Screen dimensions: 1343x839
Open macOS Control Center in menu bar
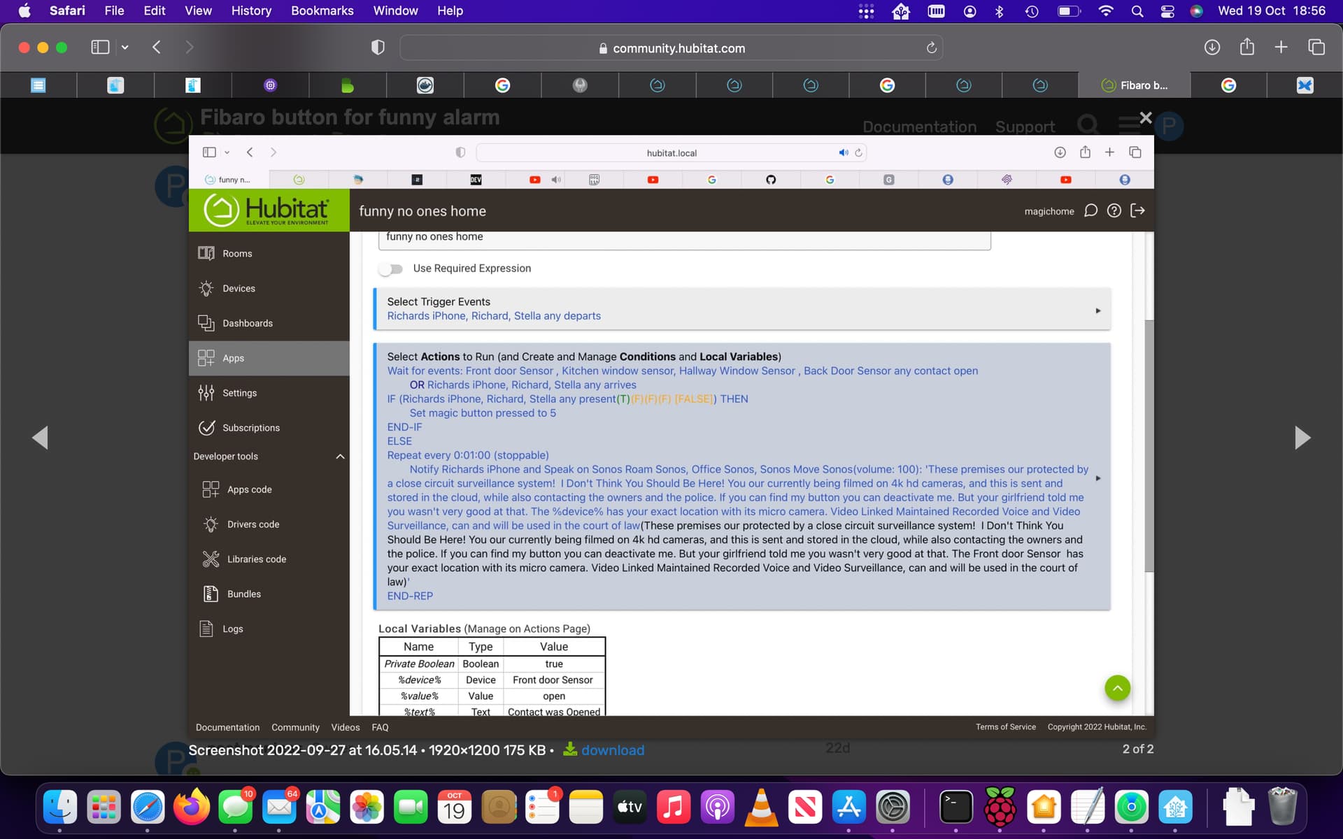[x=1167, y=11]
